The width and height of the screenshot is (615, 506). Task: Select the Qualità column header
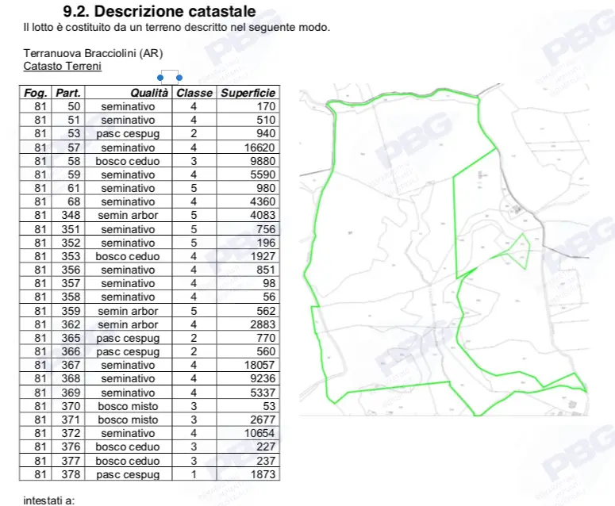click(129, 93)
